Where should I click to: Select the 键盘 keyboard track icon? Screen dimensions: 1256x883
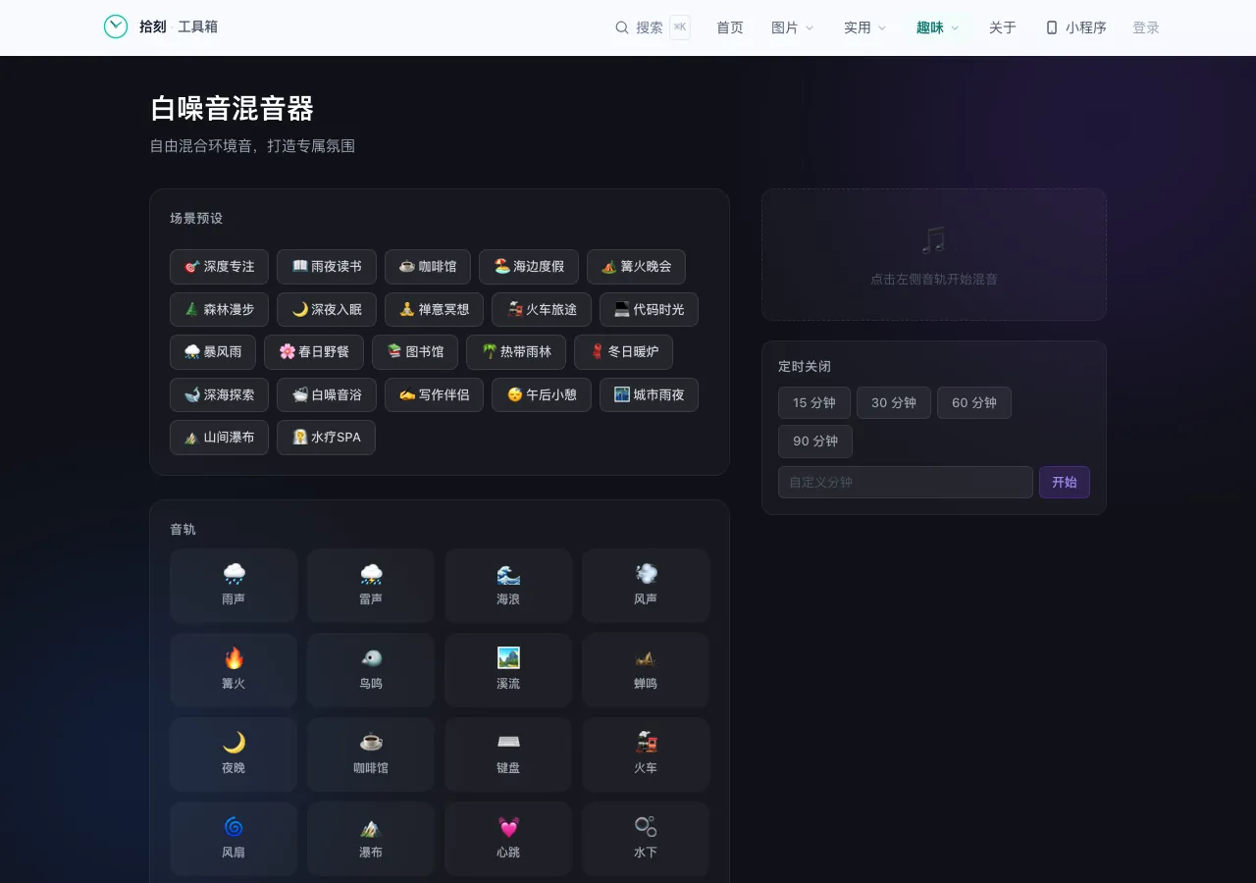[x=508, y=743]
